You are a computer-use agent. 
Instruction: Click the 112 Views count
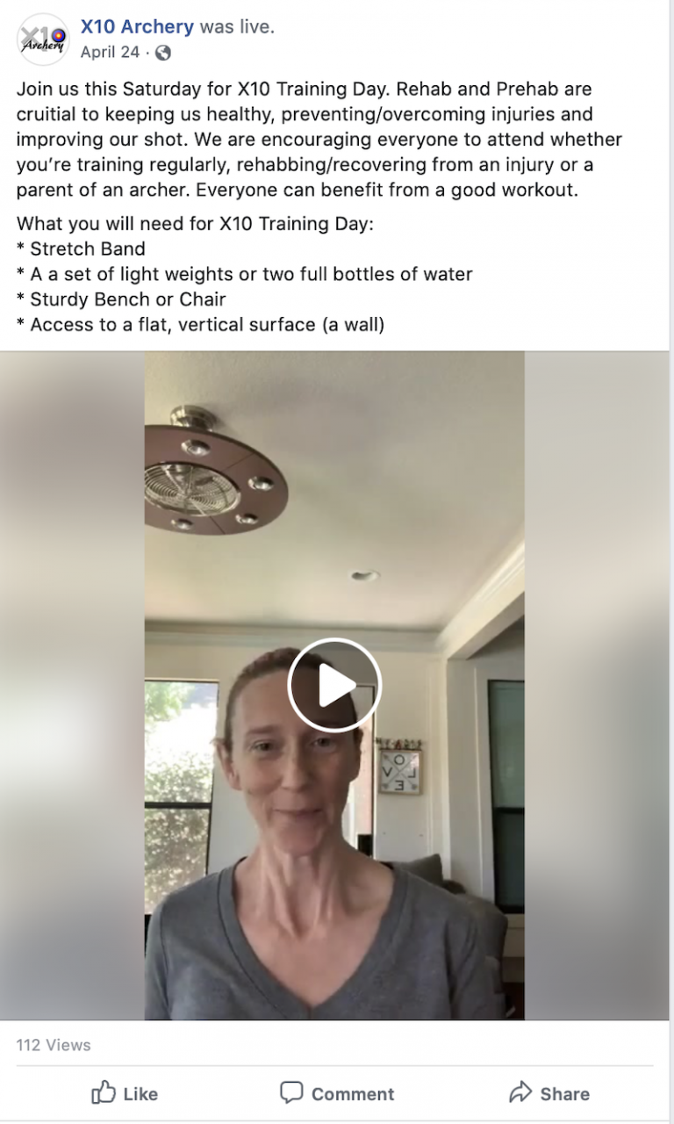54,1045
